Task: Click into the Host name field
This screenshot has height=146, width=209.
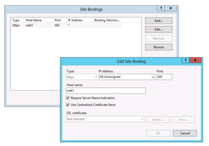Action: tap(106, 91)
